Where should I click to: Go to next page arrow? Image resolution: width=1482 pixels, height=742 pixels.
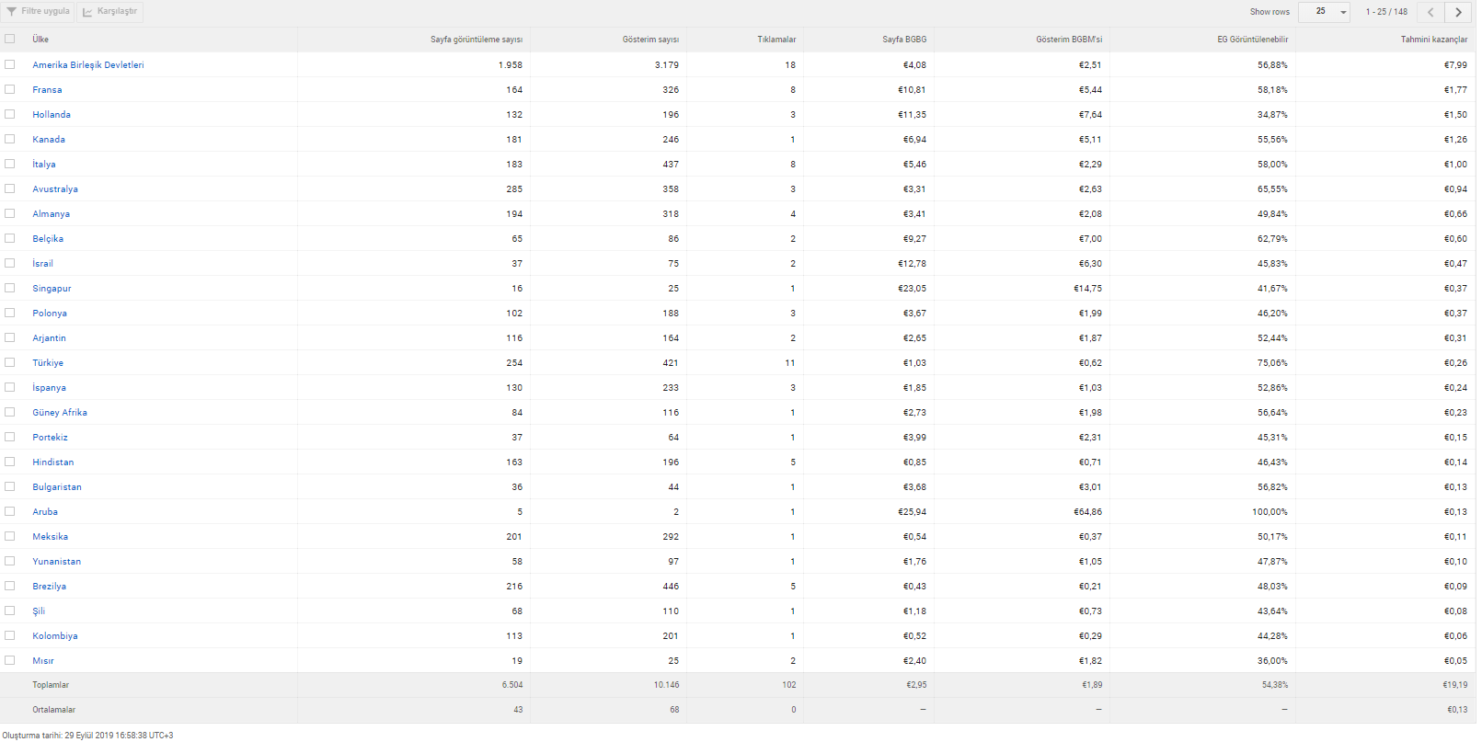tap(1459, 12)
